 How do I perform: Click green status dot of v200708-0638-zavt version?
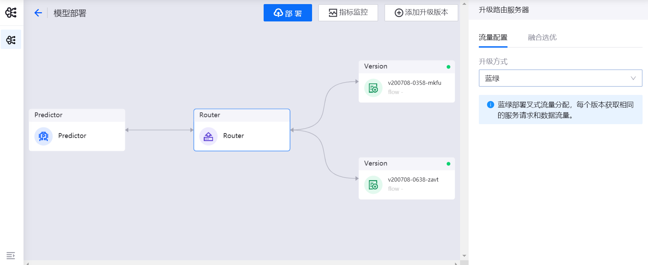[x=448, y=164]
